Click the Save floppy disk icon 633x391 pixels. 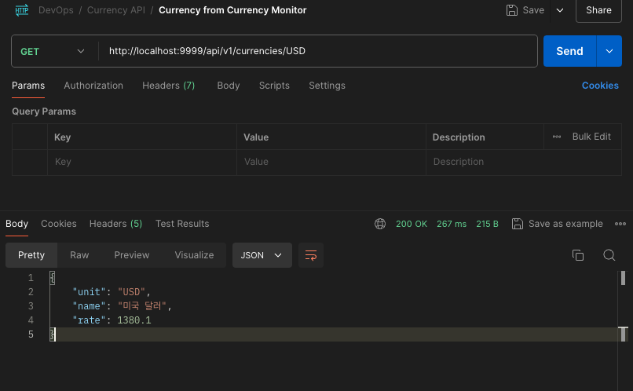tap(511, 10)
